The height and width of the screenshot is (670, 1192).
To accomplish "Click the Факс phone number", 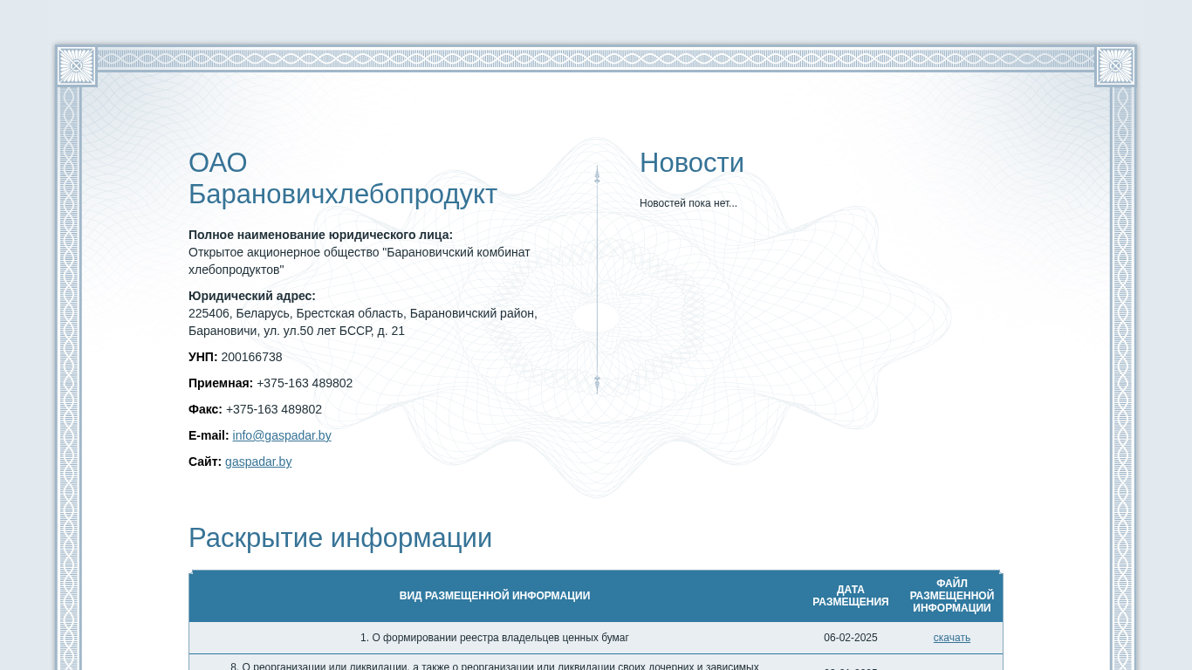I will [x=274, y=409].
